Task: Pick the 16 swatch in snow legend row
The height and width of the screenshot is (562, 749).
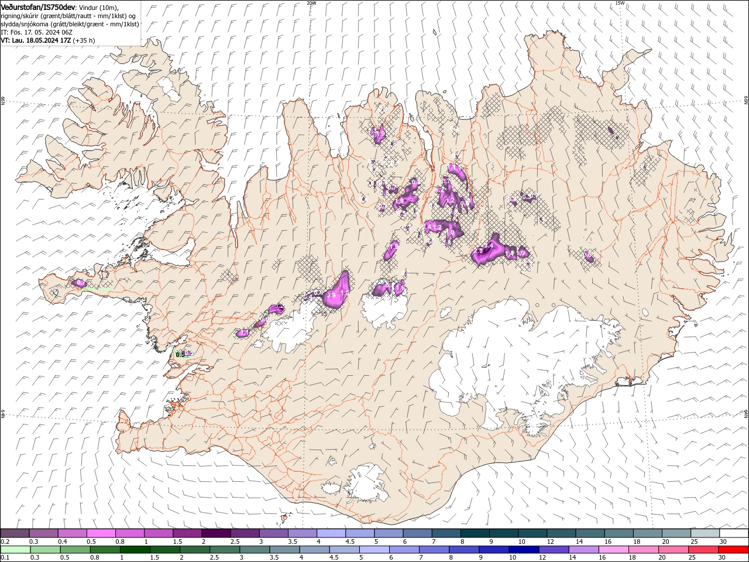Action: tap(619, 533)
